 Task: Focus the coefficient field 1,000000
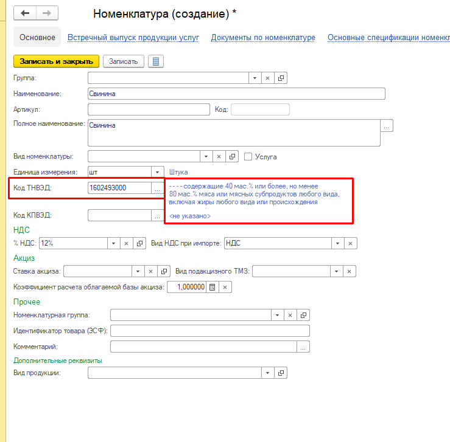tap(186, 287)
